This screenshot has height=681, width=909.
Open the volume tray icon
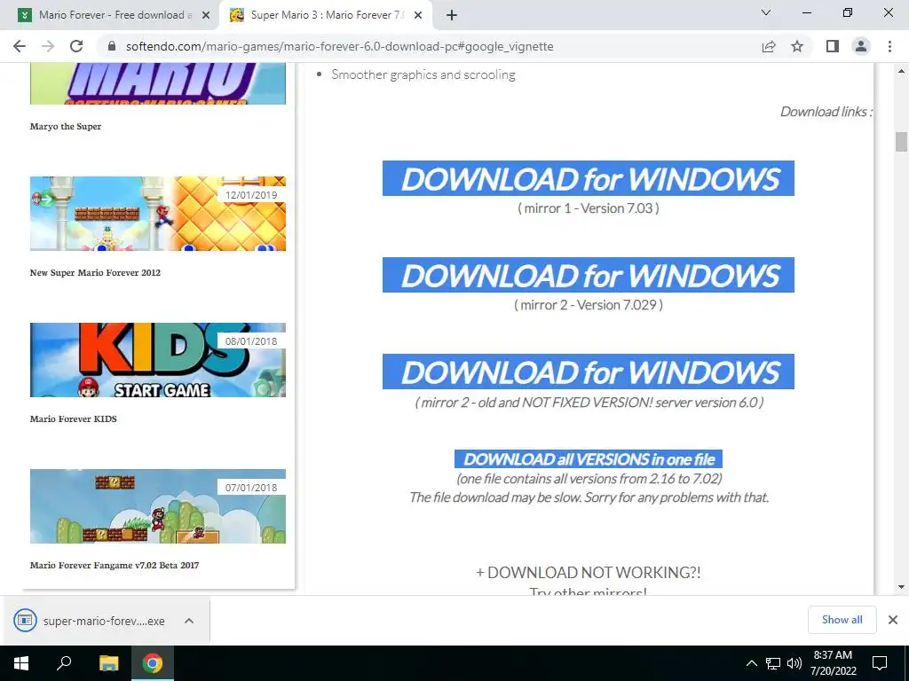794,663
